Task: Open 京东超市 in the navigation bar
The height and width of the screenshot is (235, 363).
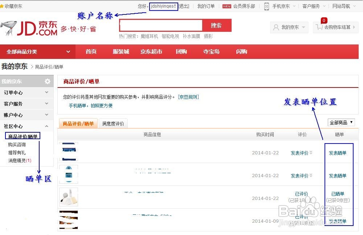Action: [x=151, y=52]
